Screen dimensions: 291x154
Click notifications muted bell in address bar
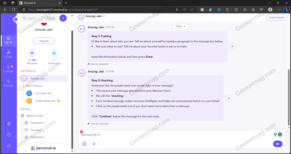tap(177, 10)
